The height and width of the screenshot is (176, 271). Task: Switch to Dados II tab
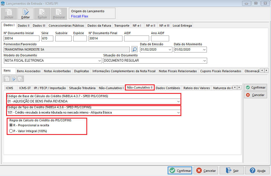tap(24, 26)
